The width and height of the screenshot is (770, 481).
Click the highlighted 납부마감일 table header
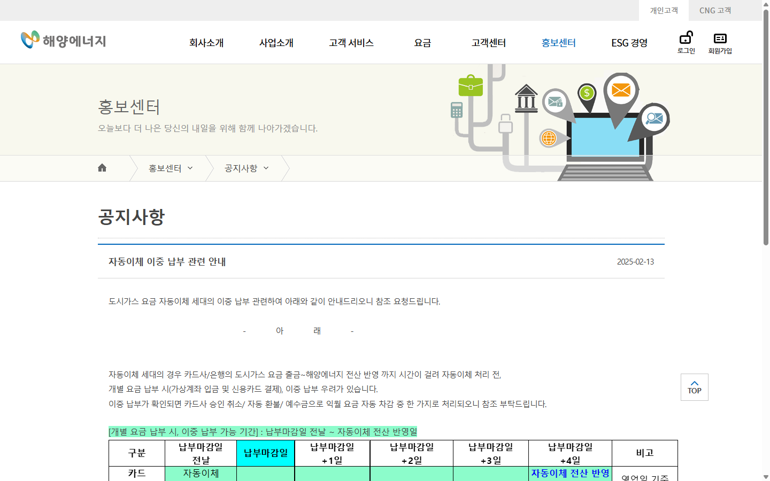(x=266, y=453)
